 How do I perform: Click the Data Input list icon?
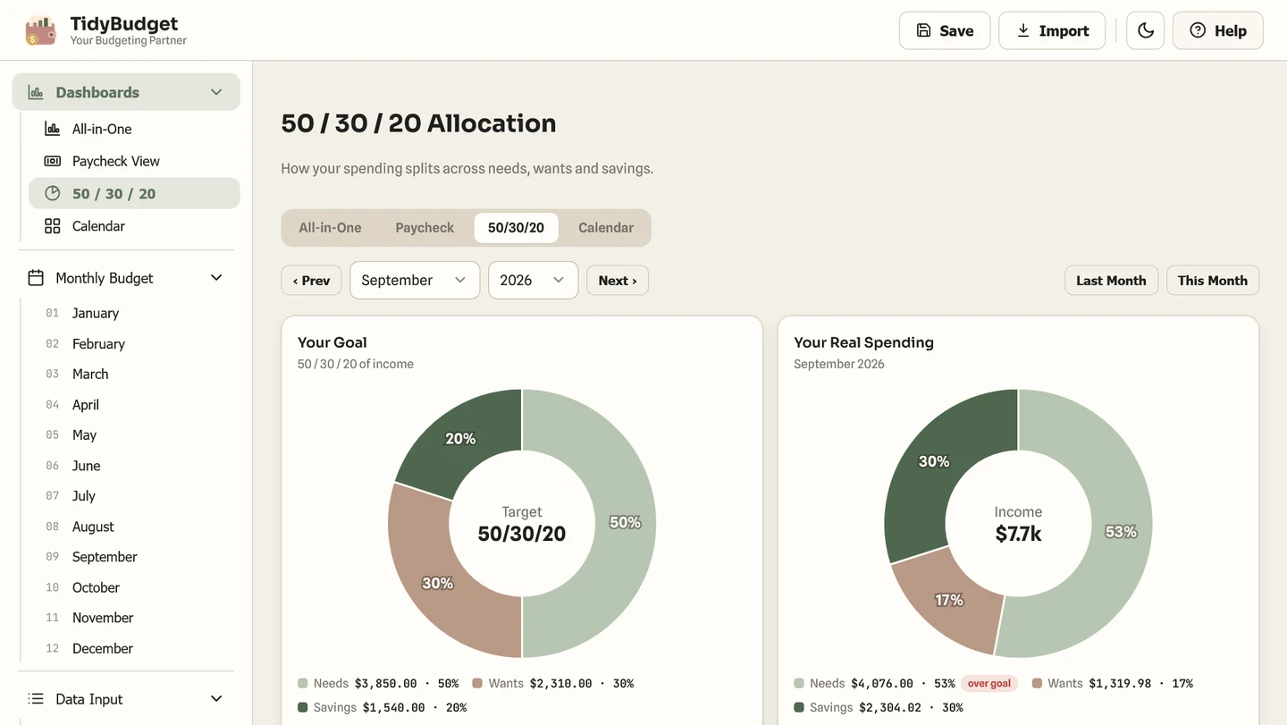point(36,699)
